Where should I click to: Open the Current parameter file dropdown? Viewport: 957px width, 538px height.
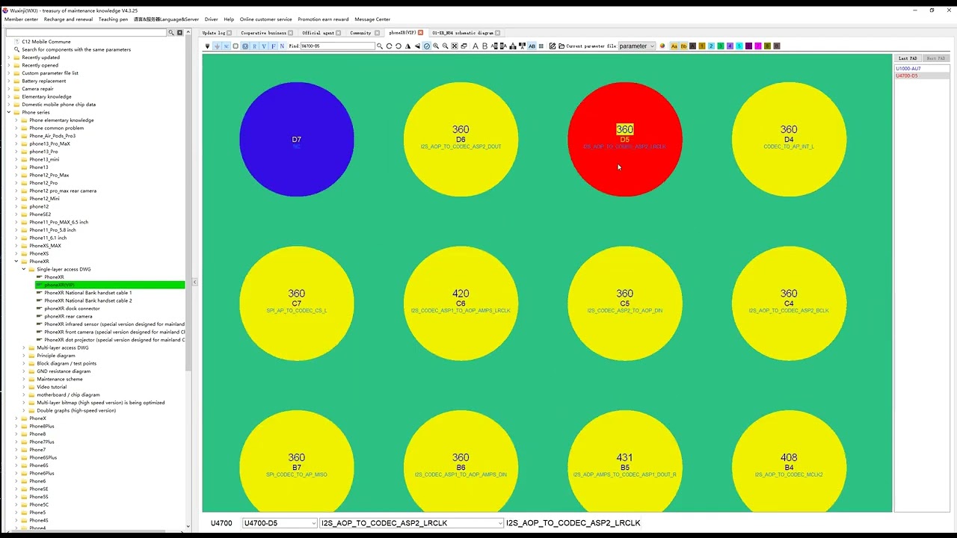[x=637, y=46]
